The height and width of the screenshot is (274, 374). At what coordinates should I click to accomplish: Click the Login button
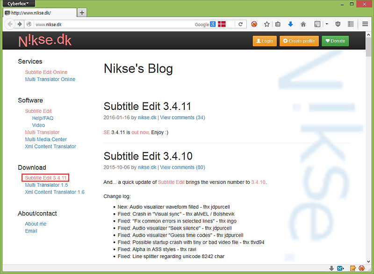click(265, 41)
